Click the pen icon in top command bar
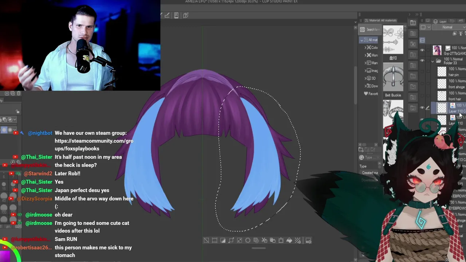This screenshot has height=262, width=466. point(167,15)
